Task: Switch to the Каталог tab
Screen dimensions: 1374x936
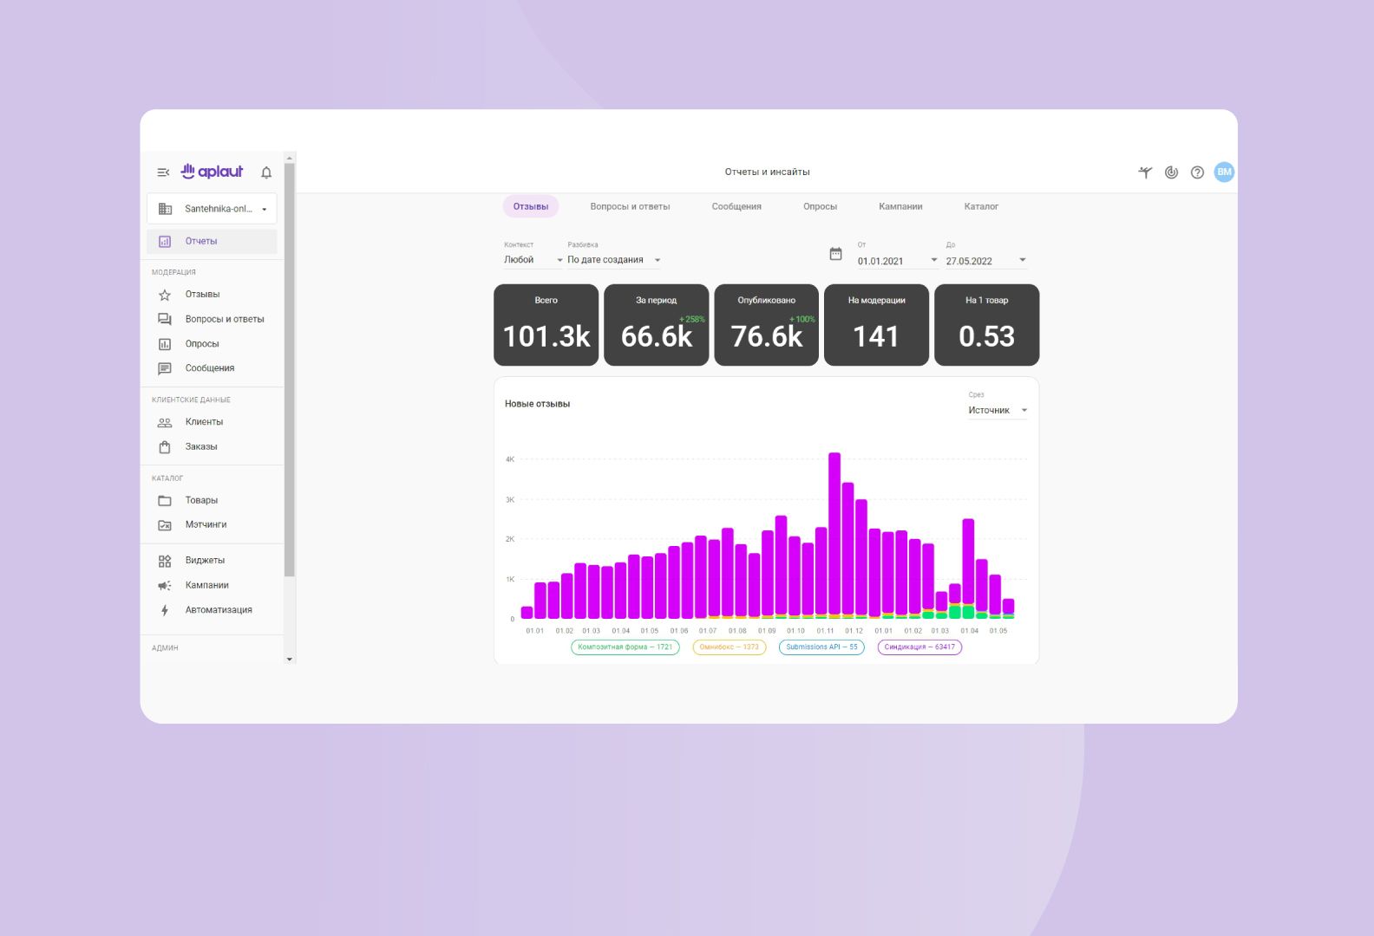Action: (981, 207)
